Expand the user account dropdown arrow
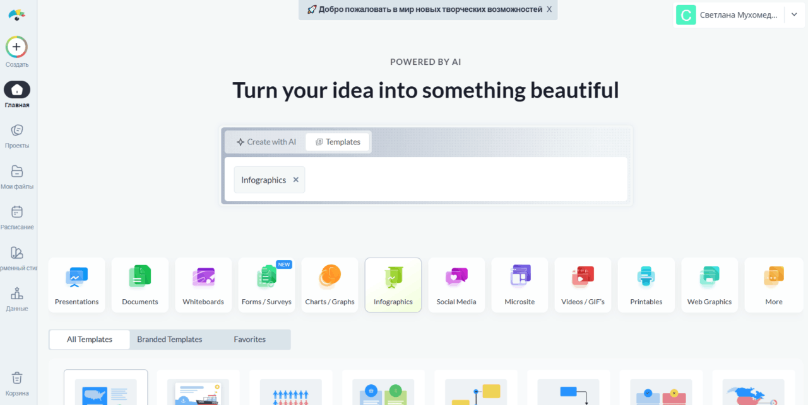808x405 pixels. point(794,15)
